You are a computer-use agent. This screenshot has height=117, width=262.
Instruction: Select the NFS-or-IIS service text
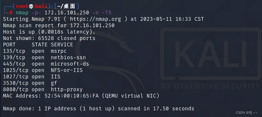(x=67, y=70)
